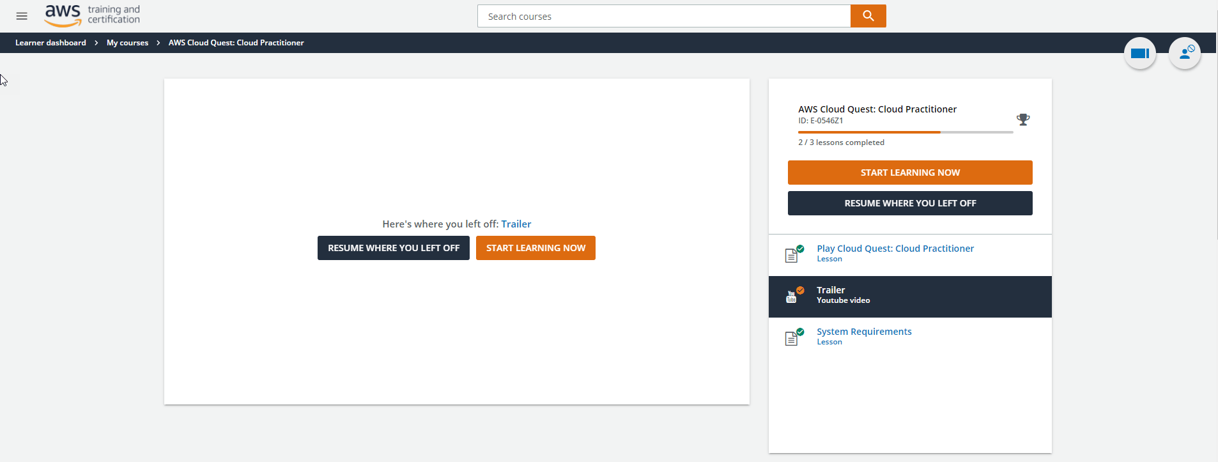The height and width of the screenshot is (462, 1218).
Task: Click sidebar course title AWS Cloud Quest
Action: click(x=877, y=109)
